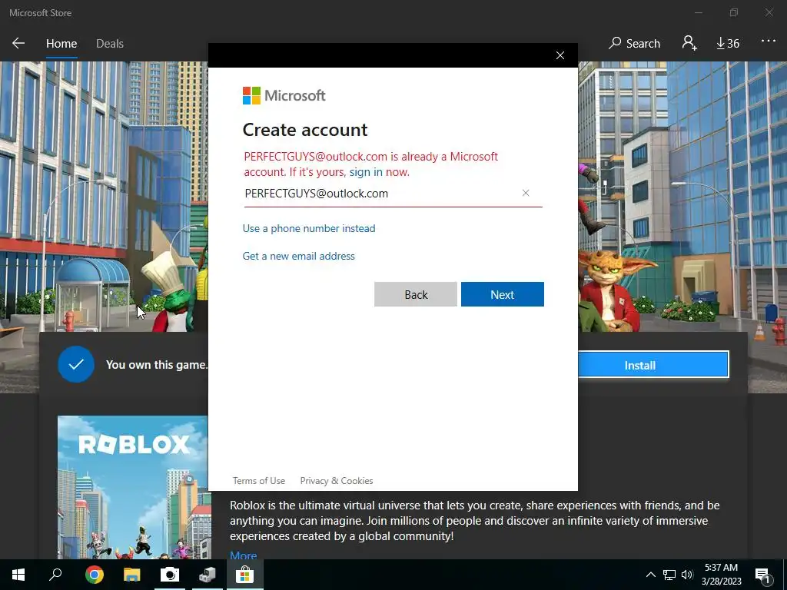Switch to the Deals tab
The height and width of the screenshot is (590, 787).
pyautogui.click(x=109, y=44)
